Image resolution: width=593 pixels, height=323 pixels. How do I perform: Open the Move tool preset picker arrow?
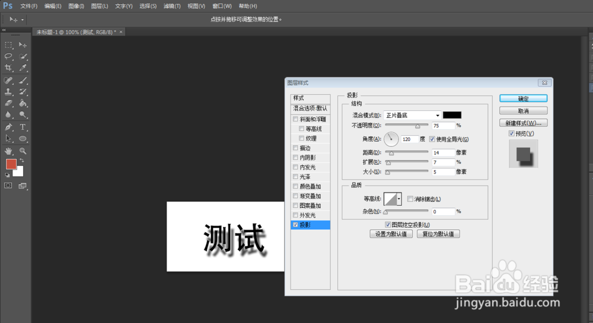click(x=23, y=20)
